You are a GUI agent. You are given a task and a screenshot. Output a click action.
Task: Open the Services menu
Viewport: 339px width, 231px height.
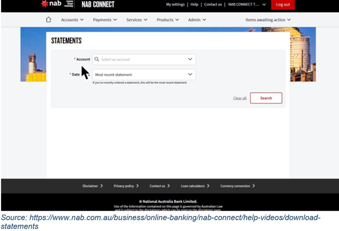click(x=137, y=20)
